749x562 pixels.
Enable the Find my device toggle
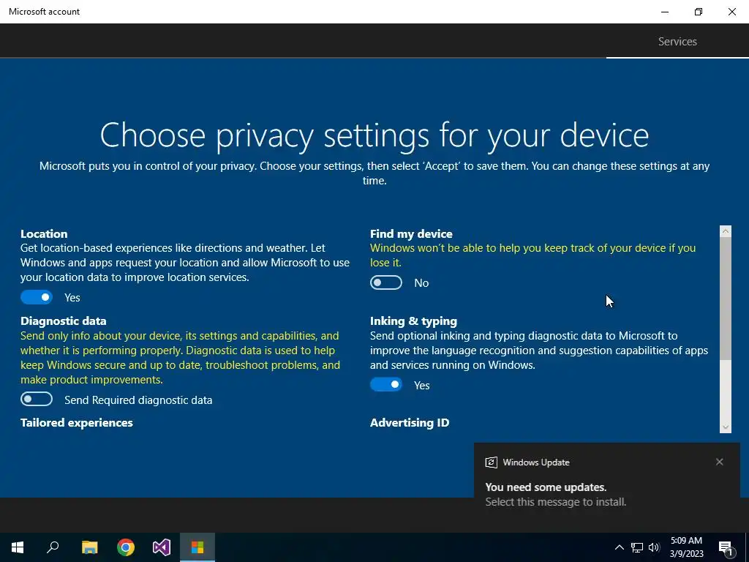click(386, 282)
